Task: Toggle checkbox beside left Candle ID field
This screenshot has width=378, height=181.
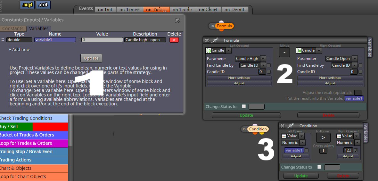Action: pos(269,71)
